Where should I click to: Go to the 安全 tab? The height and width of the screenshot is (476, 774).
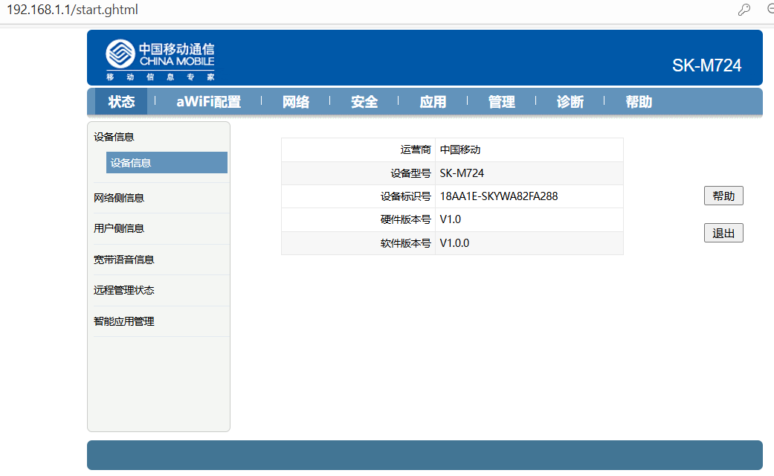pyautogui.click(x=364, y=102)
